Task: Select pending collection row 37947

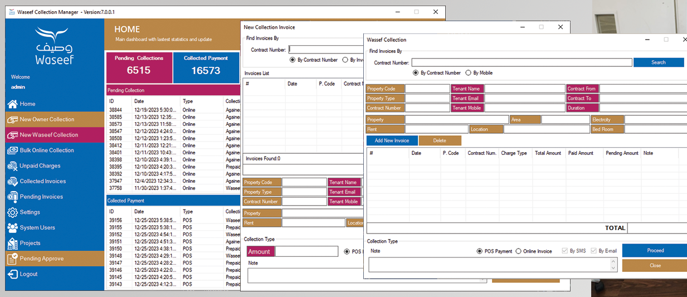Action: [x=173, y=181]
